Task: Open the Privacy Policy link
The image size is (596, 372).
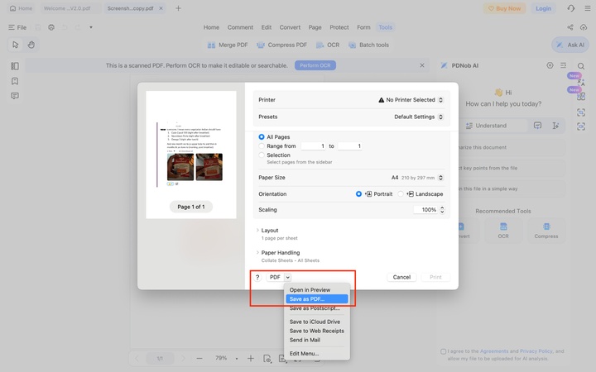Action: (x=536, y=351)
